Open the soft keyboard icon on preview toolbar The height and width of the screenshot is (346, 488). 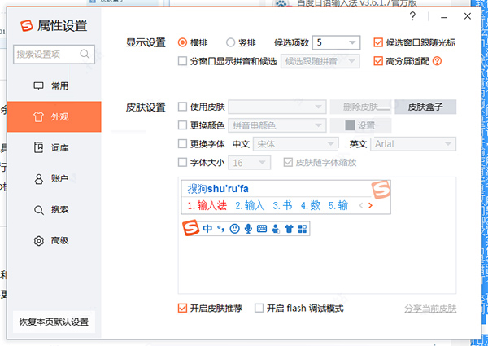click(262, 229)
